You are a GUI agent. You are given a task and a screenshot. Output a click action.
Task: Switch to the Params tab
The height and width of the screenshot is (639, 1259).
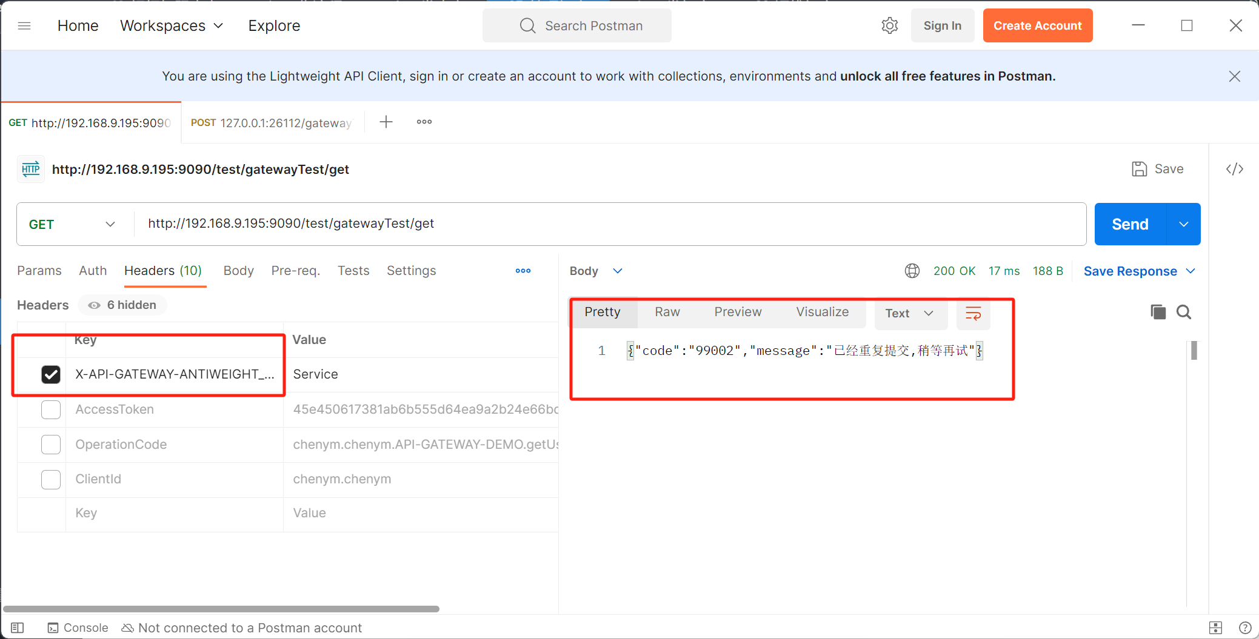click(39, 271)
